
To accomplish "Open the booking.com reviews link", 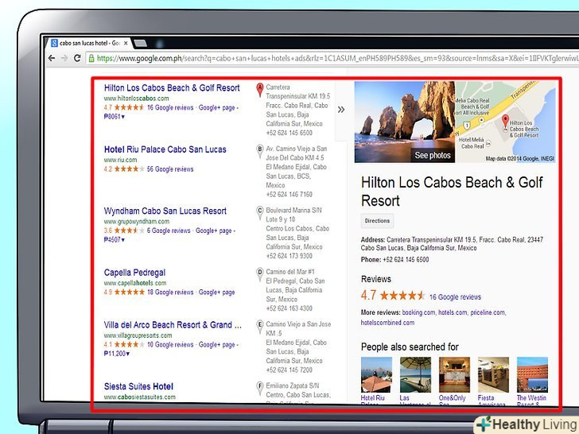I will pos(418,313).
